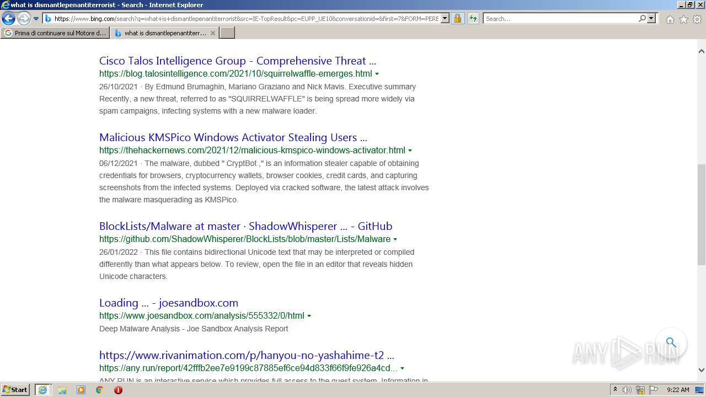Open the BlockLists/Malware ShadowWhisperer GitHub result
Screen dimensions: 706x397
click(x=246, y=226)
